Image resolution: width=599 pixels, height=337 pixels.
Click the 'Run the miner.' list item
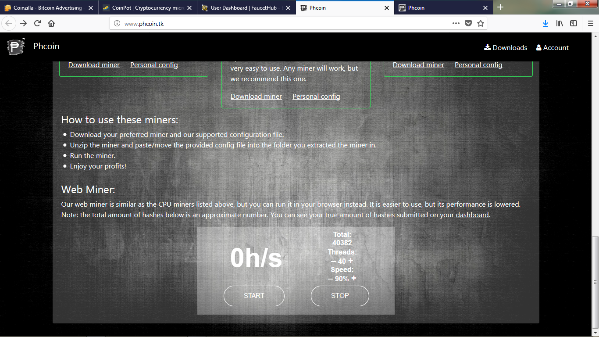[93, 156]
